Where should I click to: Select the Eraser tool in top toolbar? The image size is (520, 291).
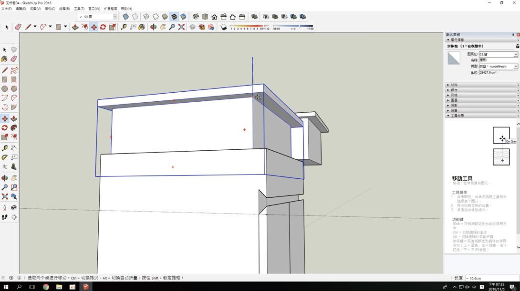coord(18,27)
